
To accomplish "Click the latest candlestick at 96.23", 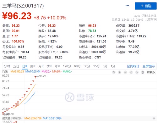I will pos(35,77).
